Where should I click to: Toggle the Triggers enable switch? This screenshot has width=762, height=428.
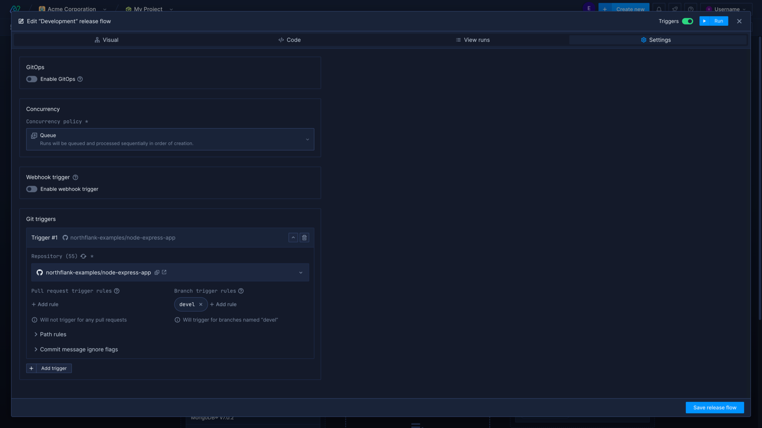[688, 22]
